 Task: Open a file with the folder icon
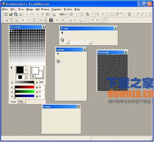(x=11, y=14)
